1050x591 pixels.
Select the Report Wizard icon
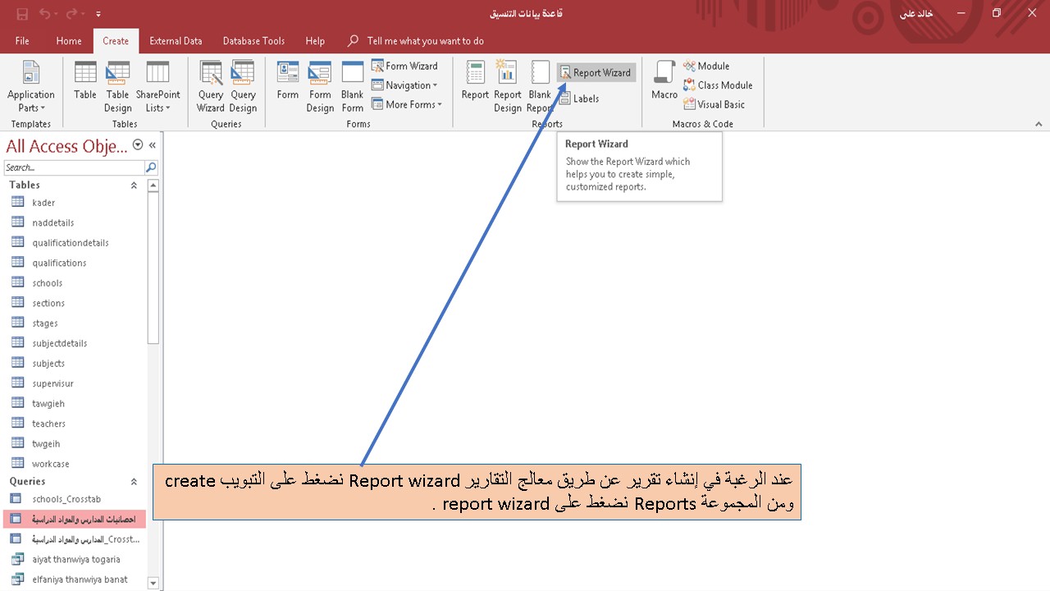point(596,72)
